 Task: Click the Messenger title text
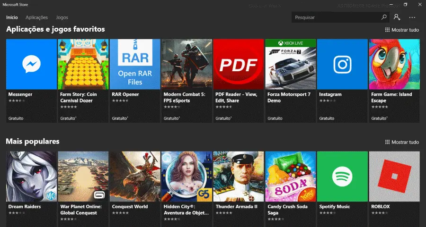pos(20,94)
